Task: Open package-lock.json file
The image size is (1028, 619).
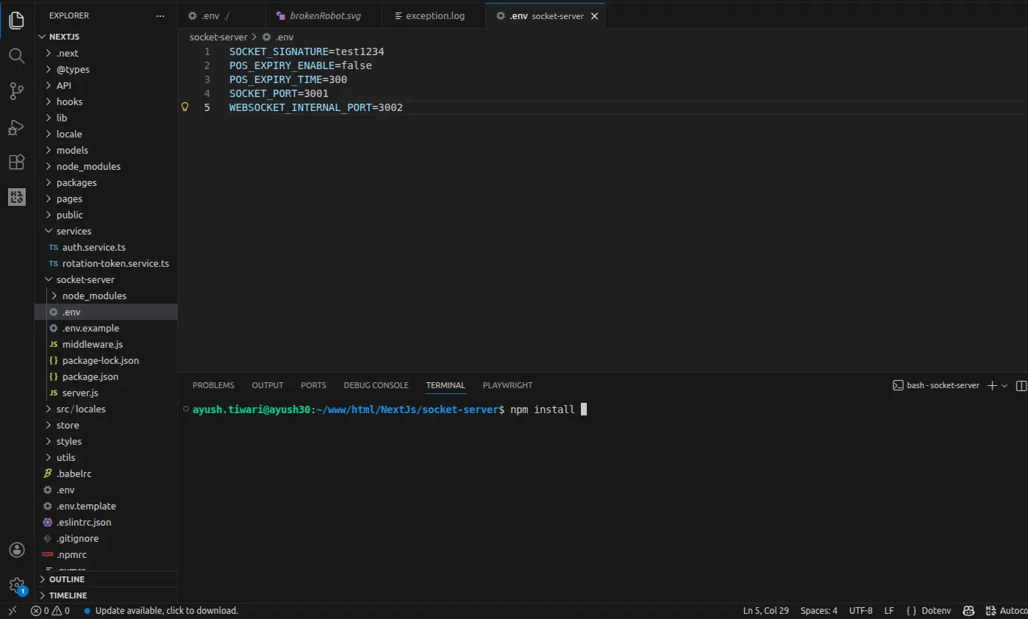Action: point(100,360)
